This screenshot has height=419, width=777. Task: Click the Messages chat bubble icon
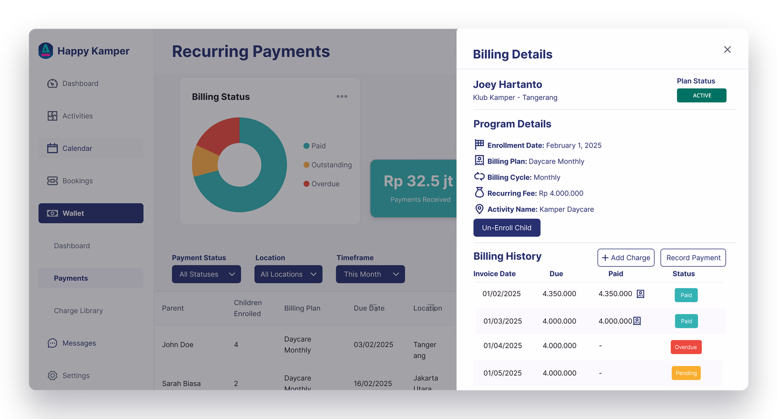click(52, 343)
